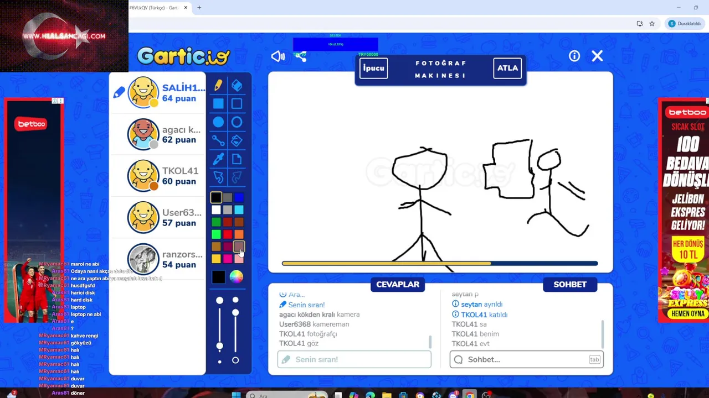Pick the orange color swatch

click(239, 234)
